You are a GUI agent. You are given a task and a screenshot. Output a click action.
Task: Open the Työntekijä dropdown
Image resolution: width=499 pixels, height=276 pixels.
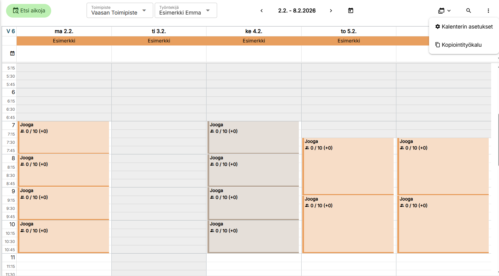click(x=186, y=11)
